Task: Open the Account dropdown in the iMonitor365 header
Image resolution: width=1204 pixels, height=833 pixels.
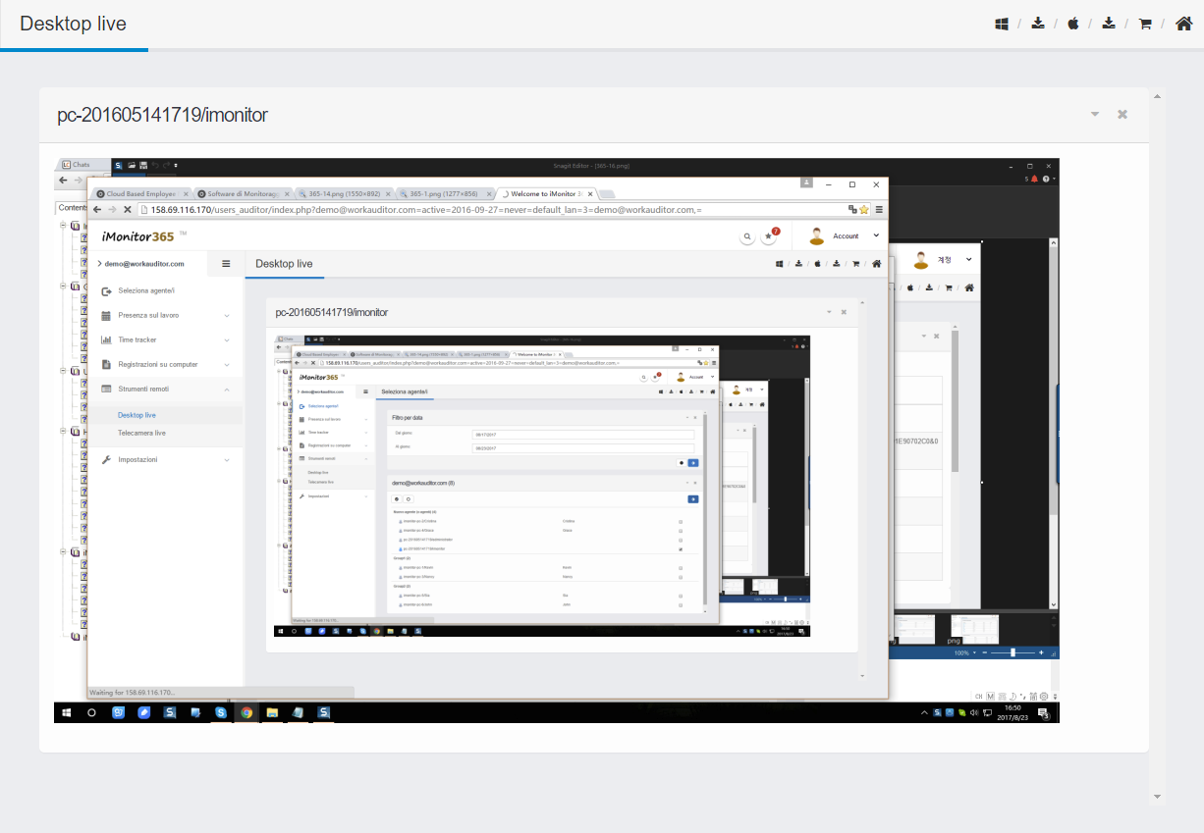Action: point(845,235)
